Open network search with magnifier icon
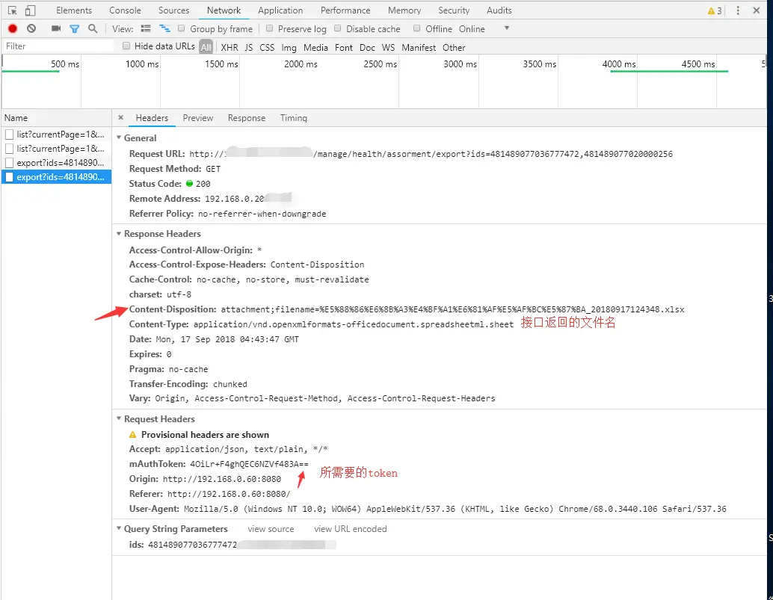 [x=92, y=28]
